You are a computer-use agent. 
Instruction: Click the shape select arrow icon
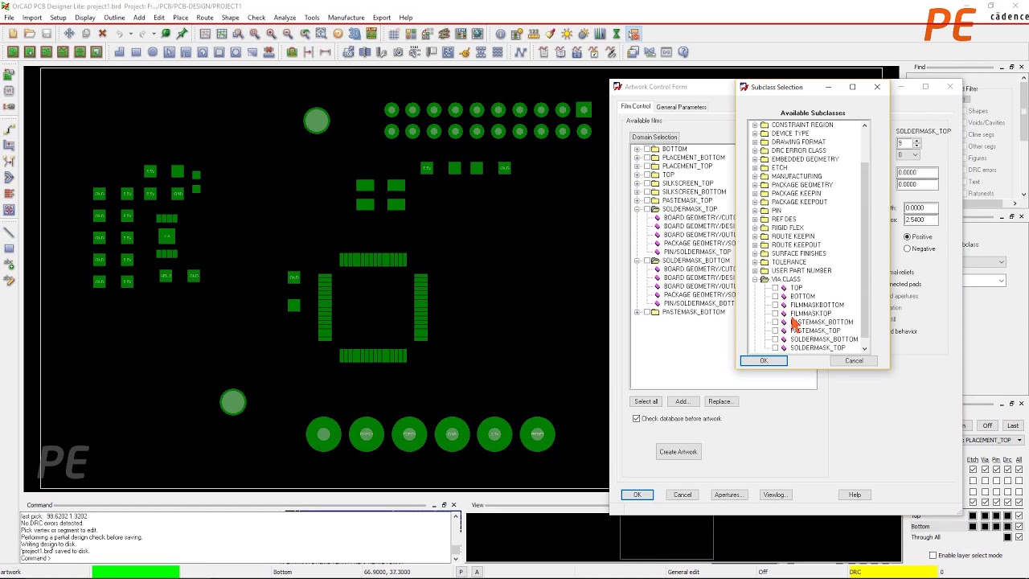[169, 52]
